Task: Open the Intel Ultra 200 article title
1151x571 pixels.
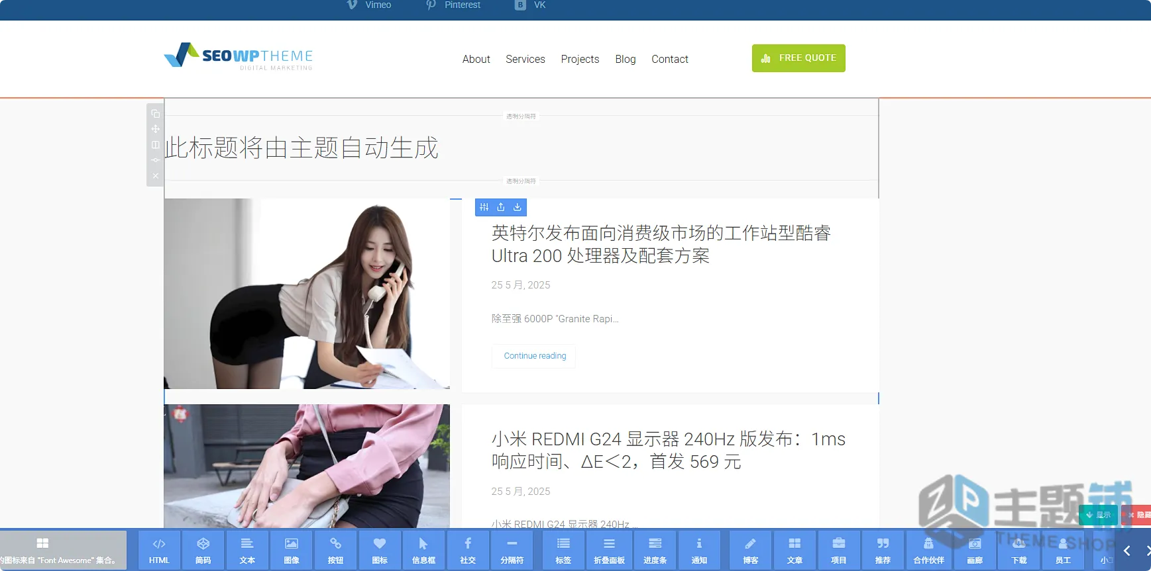Action: click(661, 244)
